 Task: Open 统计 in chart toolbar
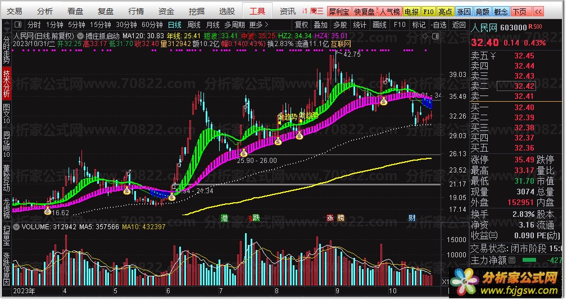click(360, 25)
